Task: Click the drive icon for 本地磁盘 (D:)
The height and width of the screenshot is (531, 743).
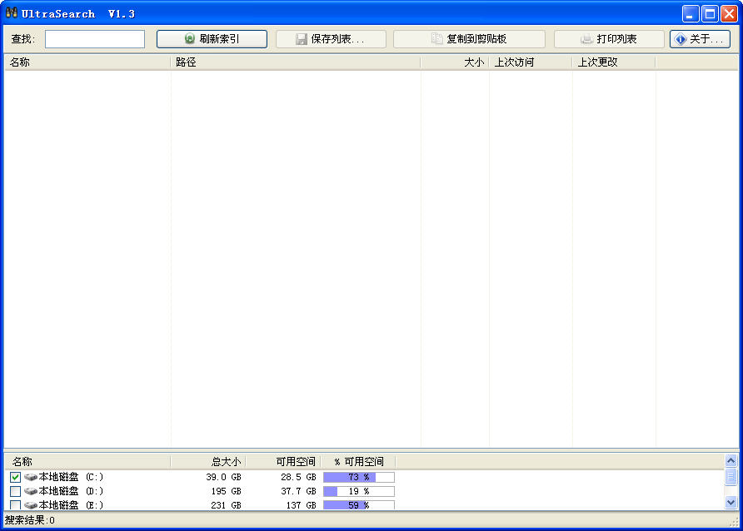Action: (x=31, y=491)
